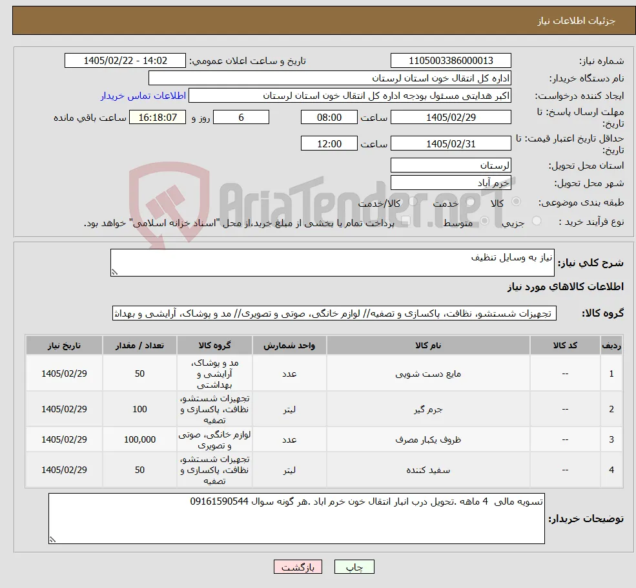Viewport: 636px width, 588px height.
Task: Click the unit عدد in the ظروف یکبار مصرف row
Action: (x=289, y=439)
